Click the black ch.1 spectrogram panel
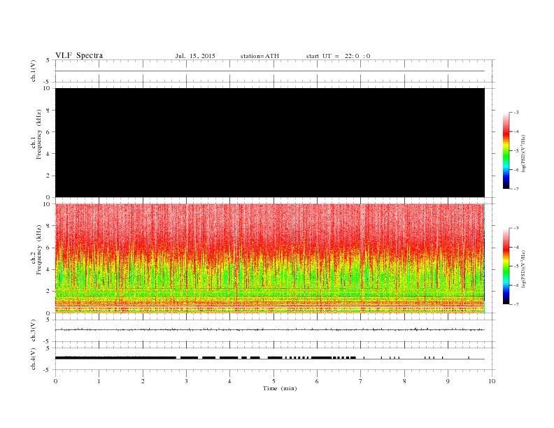The width and height of the screenshot is (554, 428). tap(270, 143)
